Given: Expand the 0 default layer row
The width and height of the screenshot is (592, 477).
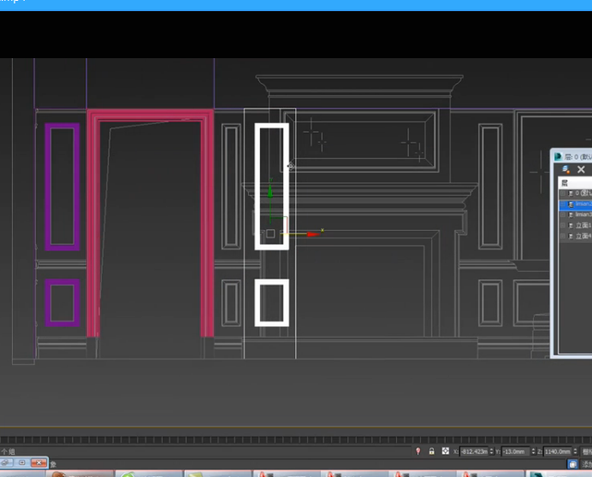Looking at the screenshot, I should (564, 193).
